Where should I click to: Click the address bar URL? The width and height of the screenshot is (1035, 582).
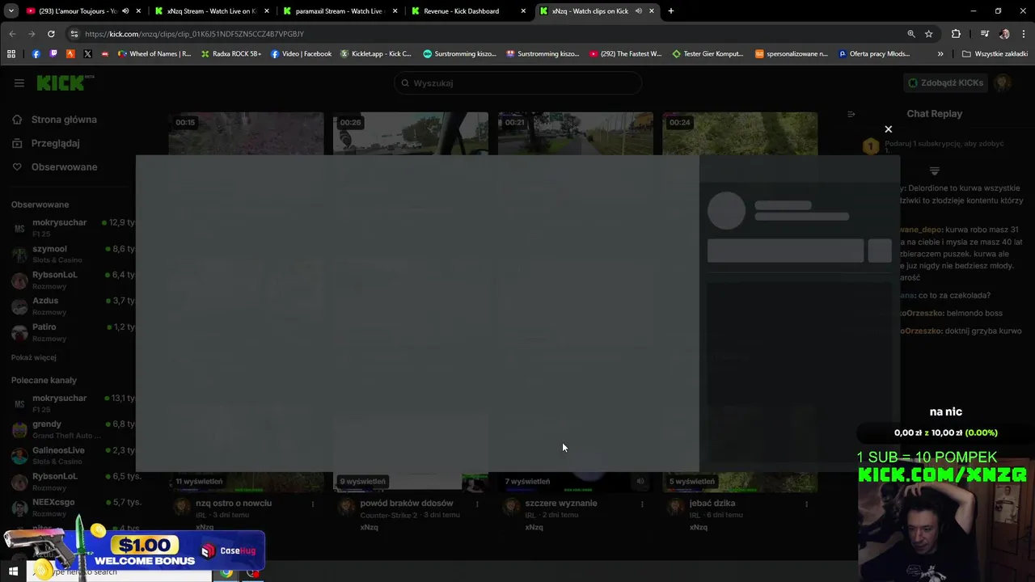194,34
